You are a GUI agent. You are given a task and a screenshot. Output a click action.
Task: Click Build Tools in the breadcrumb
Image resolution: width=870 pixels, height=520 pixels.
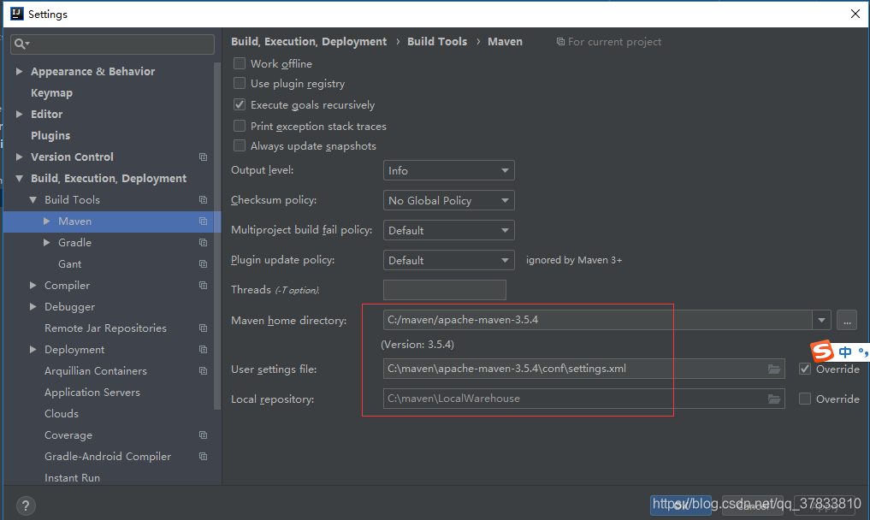[437, 42]
